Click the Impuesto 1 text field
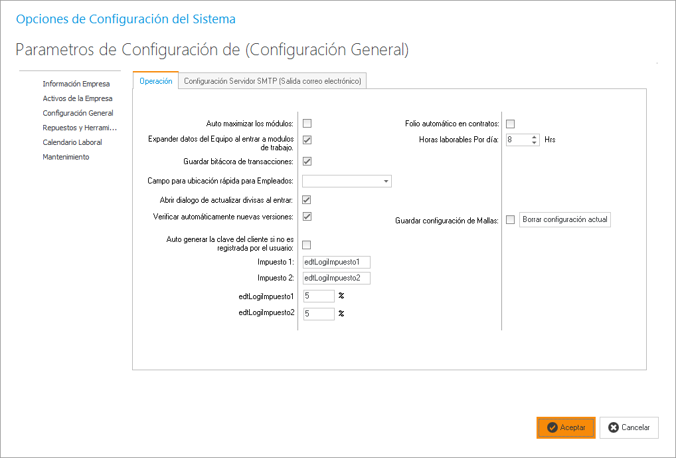Screen dimensions: 676x458 pyautogui.click(x=336, y=262)
